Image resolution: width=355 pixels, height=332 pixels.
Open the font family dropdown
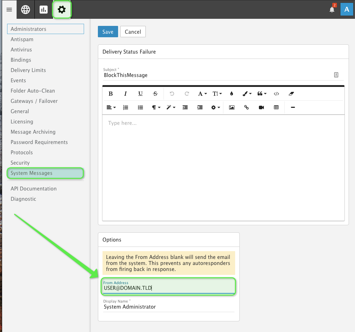tap(202, 94)
